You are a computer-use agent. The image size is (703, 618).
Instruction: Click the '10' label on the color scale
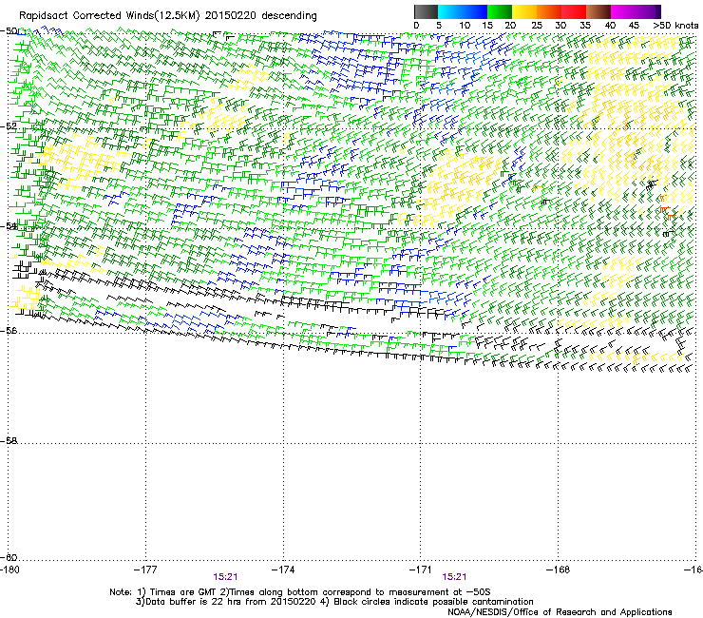pyautogui.click(x=465, y=26)
